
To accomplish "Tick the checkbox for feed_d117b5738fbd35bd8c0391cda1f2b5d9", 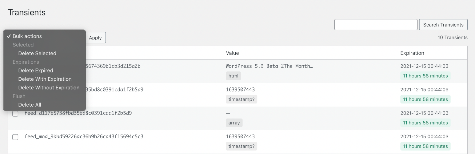I will click(15, 114).
